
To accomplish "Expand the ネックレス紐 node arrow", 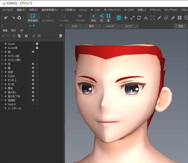I will [2, 56].
